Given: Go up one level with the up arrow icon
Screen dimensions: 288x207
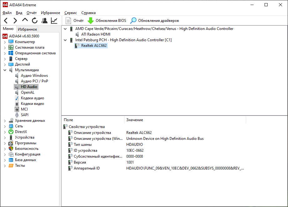Looking at the screenshot, I should point(25,20).
